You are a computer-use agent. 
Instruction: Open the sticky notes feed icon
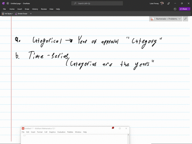(175, 9)
